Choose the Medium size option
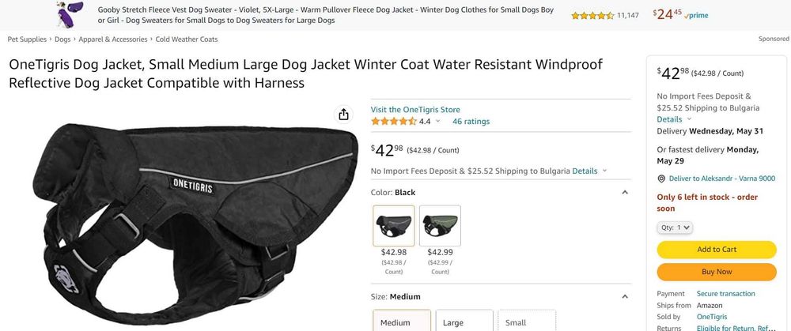The width and height of the screenshot is (791, 331). [x=402, y=322]
